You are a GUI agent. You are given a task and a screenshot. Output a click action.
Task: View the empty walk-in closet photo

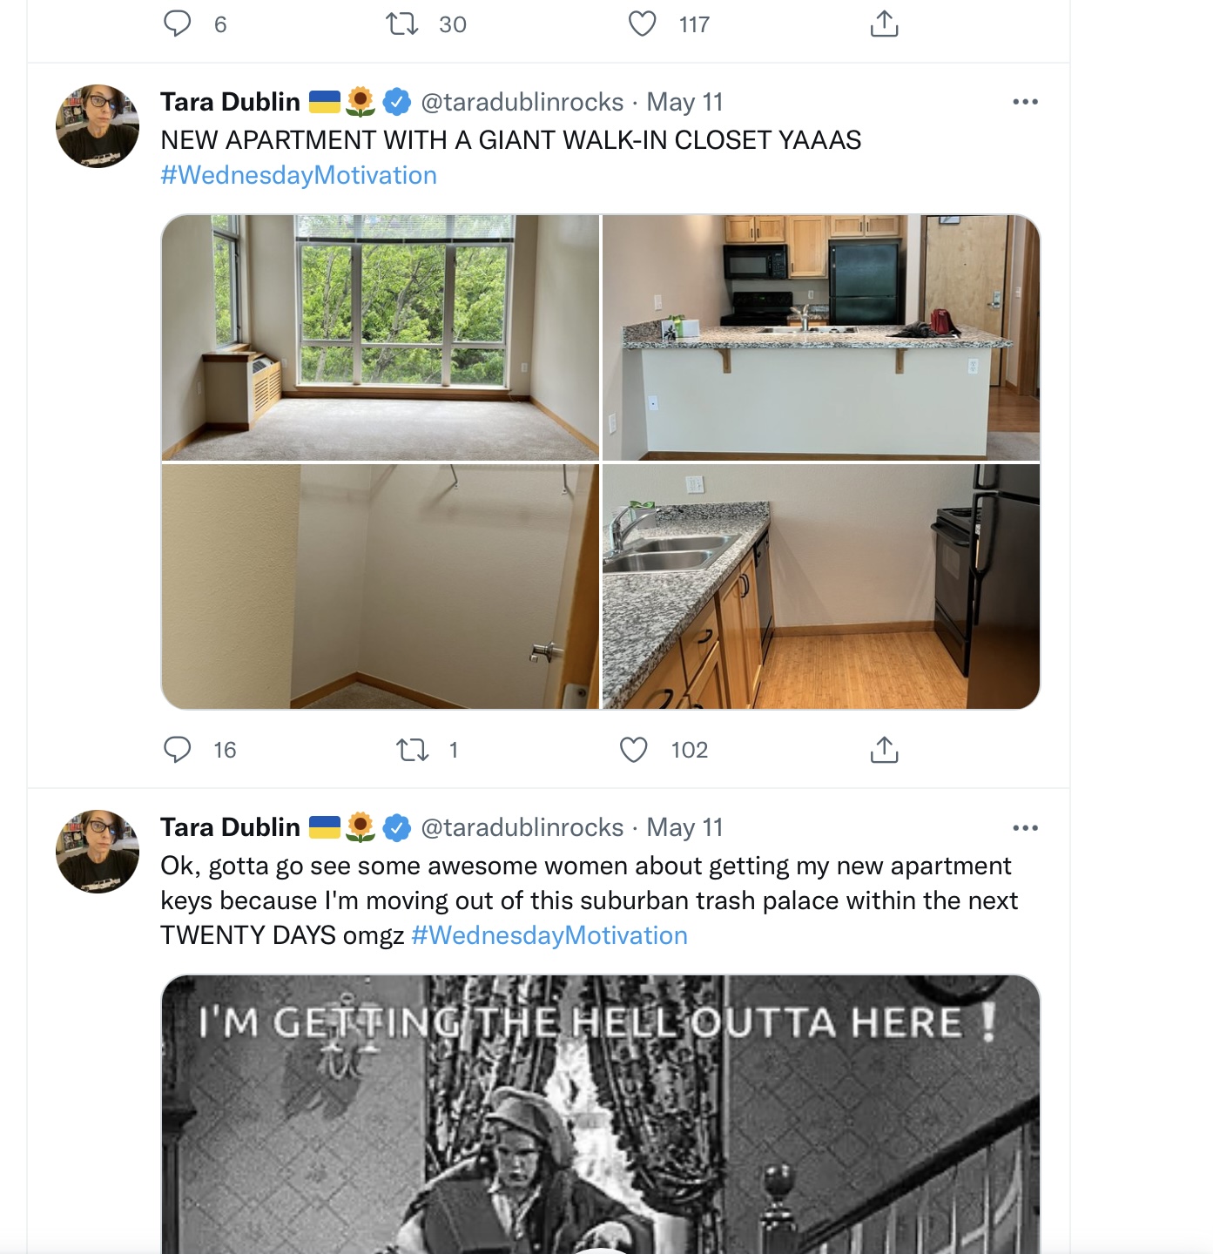[381, 586]
